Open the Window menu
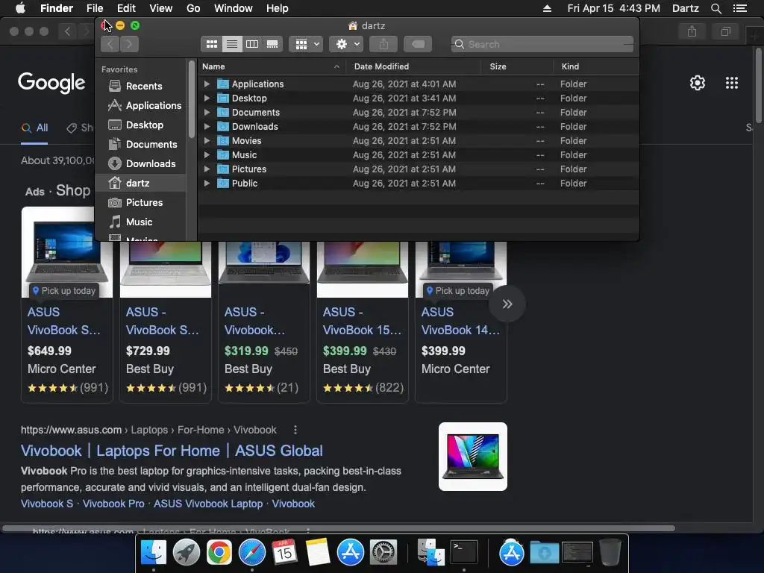 coord(234,8)
